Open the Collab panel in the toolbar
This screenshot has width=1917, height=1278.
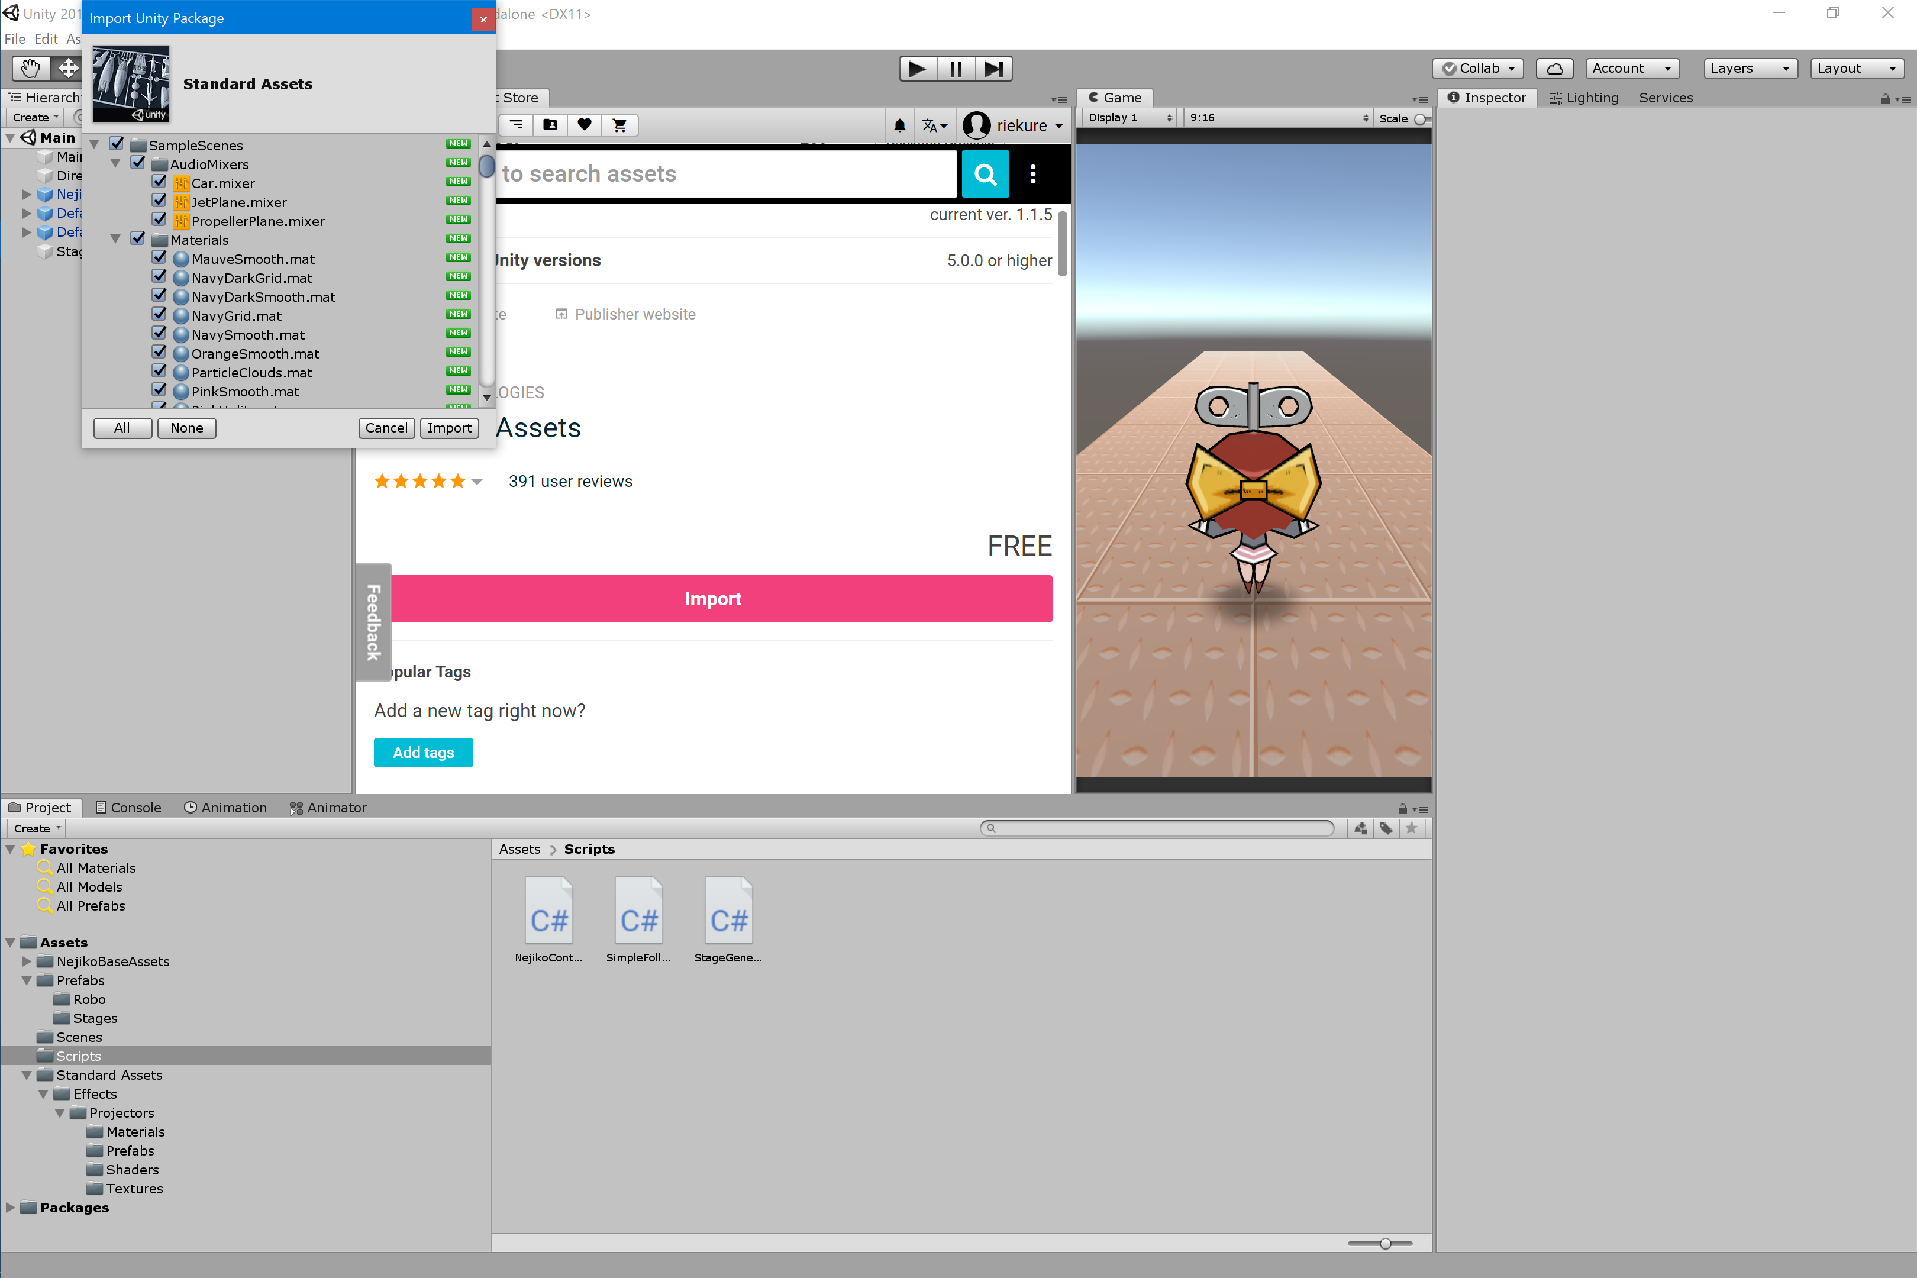pyautogui.click(x=1476, y=69)
